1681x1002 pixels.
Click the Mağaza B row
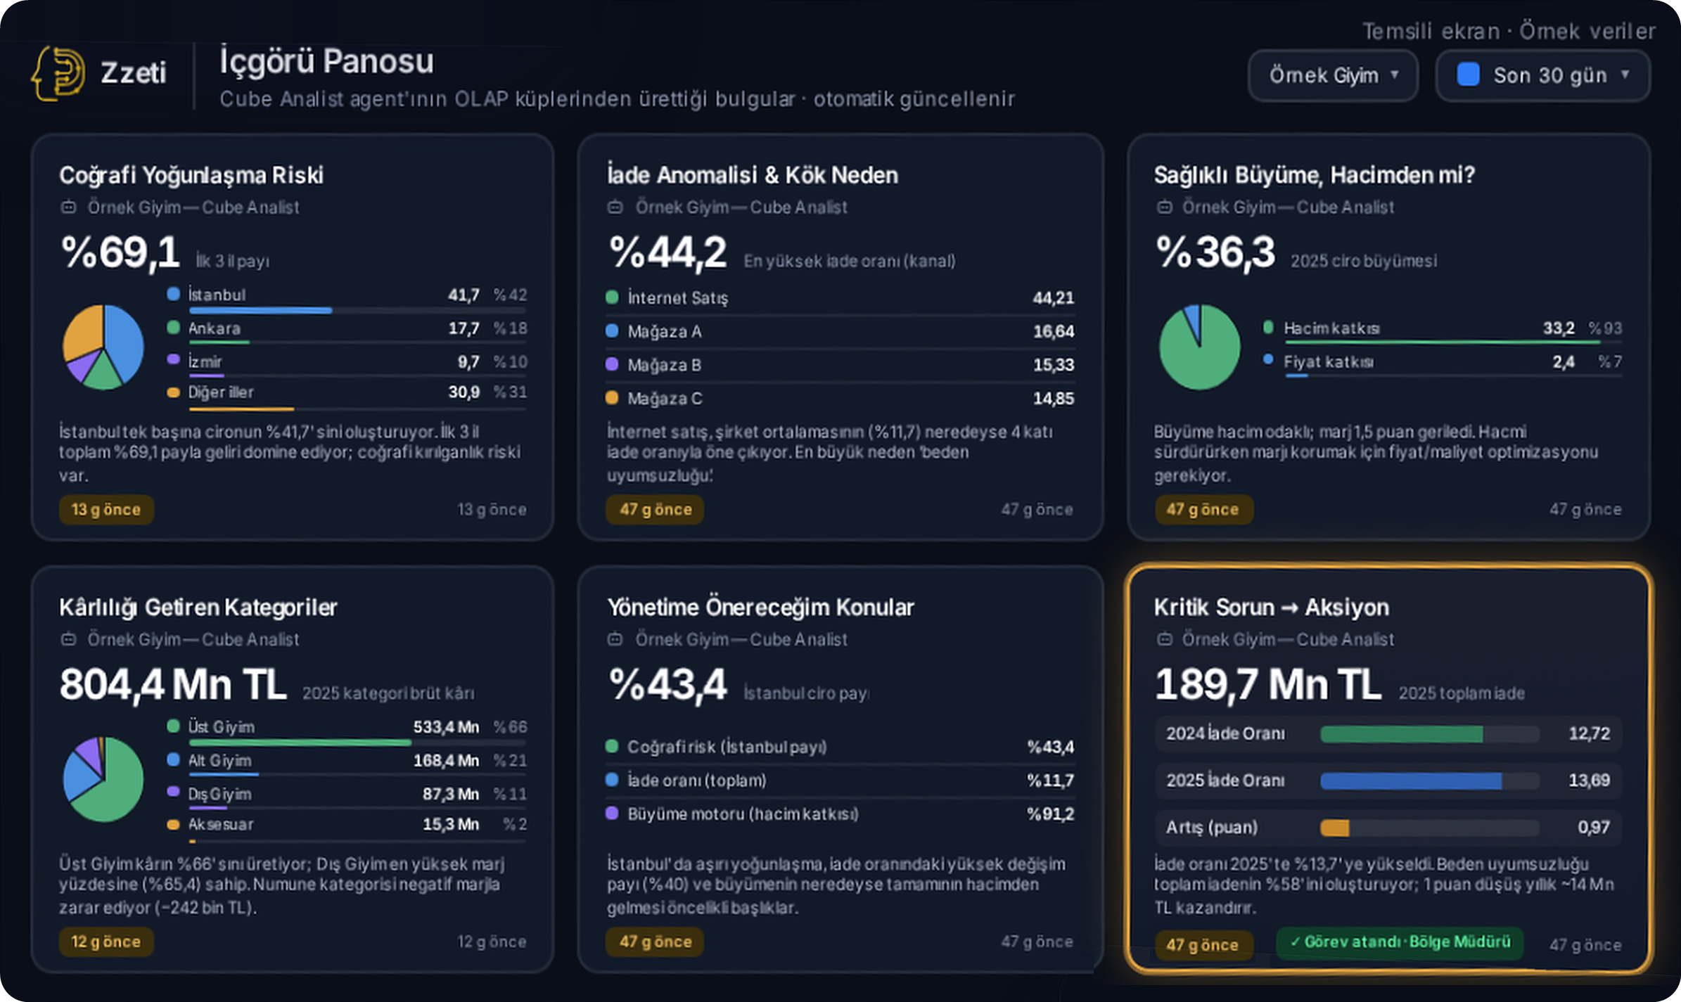(x=840, y=365)
